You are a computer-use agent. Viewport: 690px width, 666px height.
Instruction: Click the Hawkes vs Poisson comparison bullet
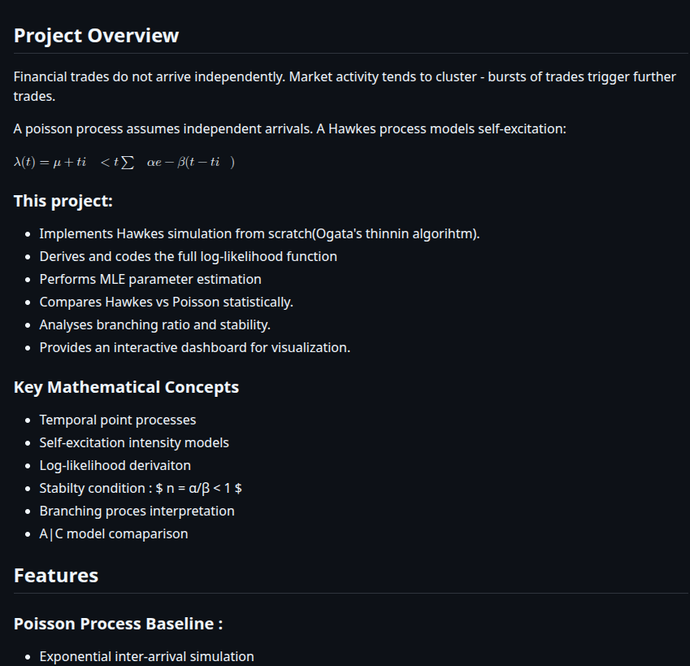coord(166,303)
